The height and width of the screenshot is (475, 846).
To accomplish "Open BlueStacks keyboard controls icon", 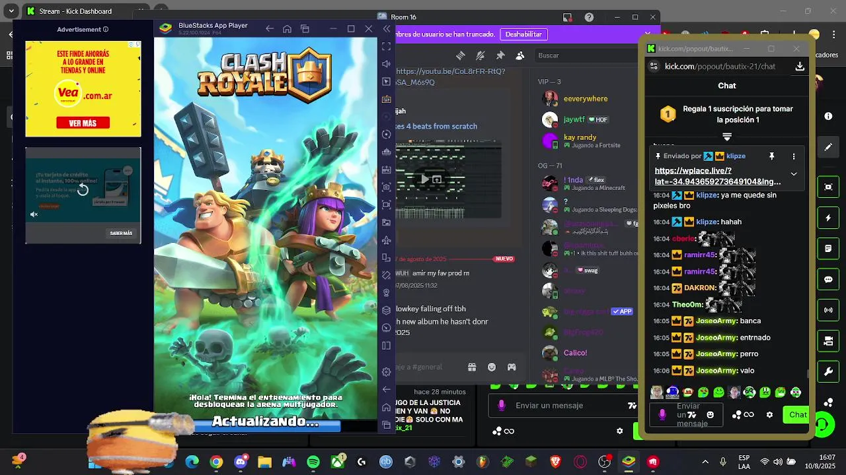I will tap(387, 100).
